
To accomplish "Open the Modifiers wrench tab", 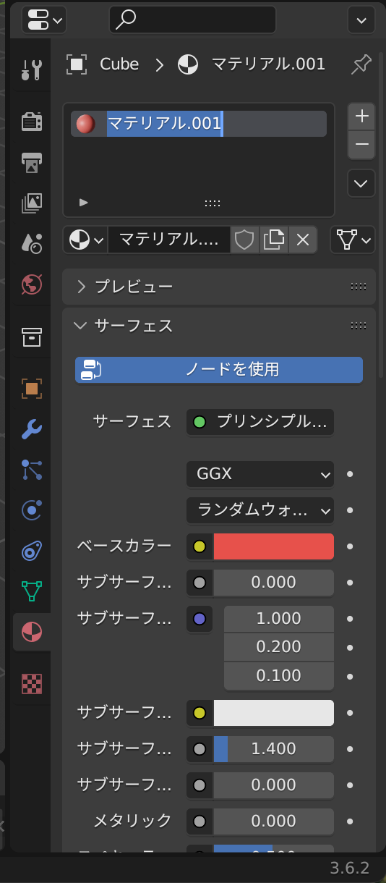I will pos(32,429).
